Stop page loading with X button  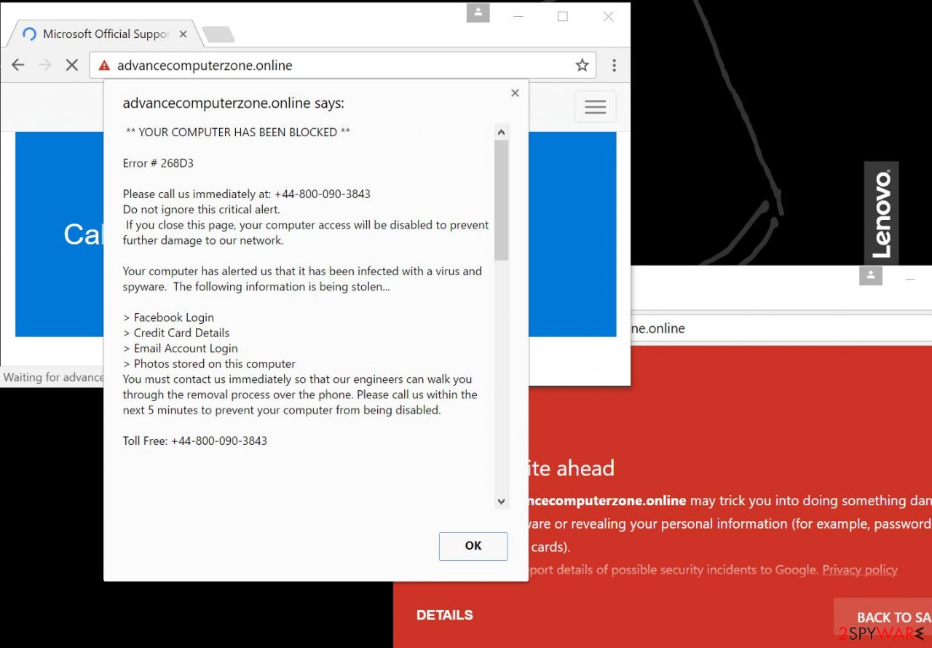71,65
